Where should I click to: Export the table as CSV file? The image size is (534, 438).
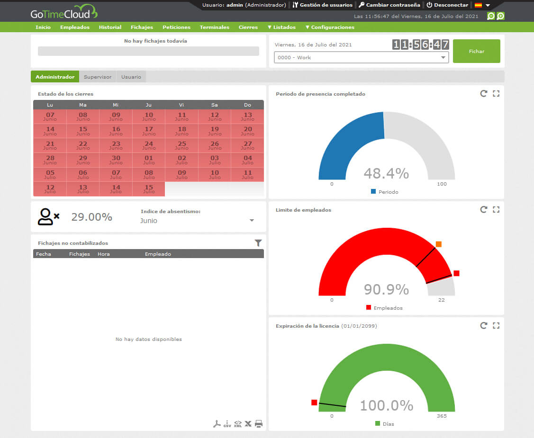click(x=227, y=424)
